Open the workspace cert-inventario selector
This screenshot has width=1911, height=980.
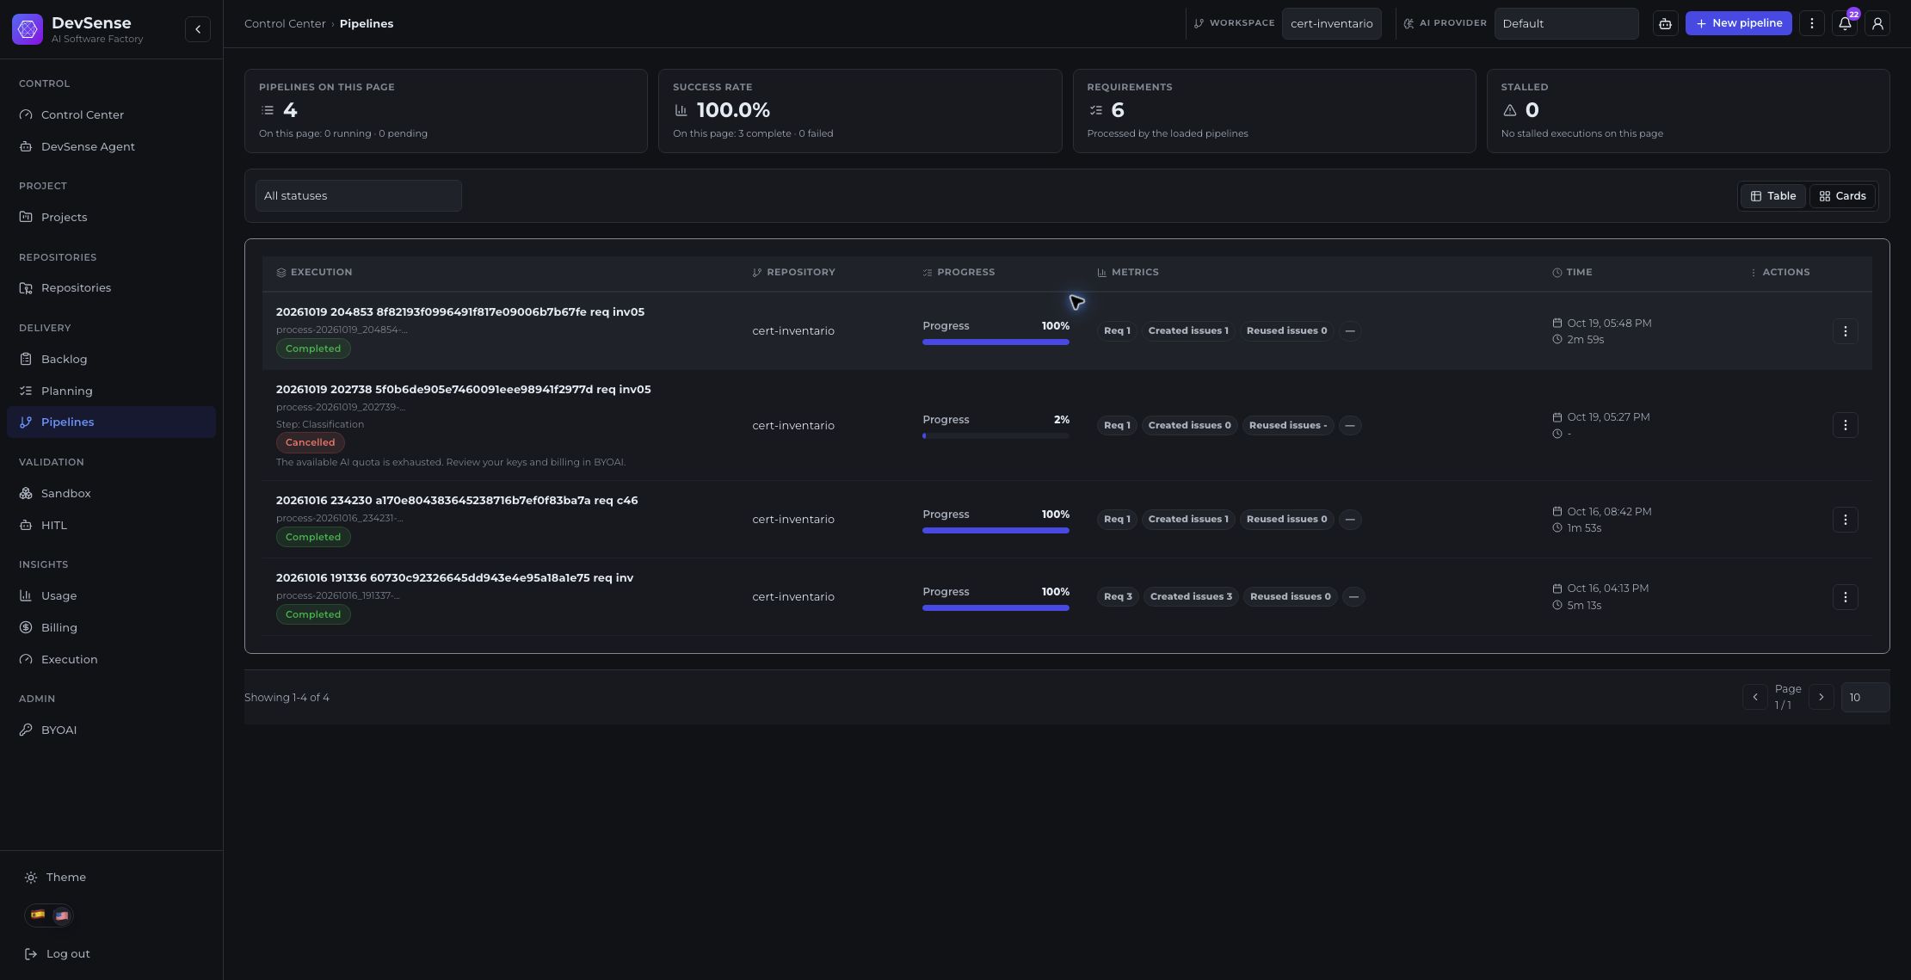point(1331,24)
